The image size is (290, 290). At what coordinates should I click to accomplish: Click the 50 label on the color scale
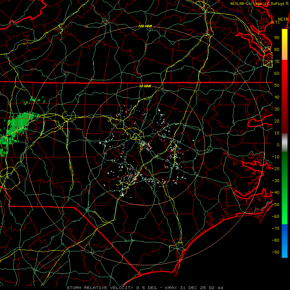(x=277, y=85)
